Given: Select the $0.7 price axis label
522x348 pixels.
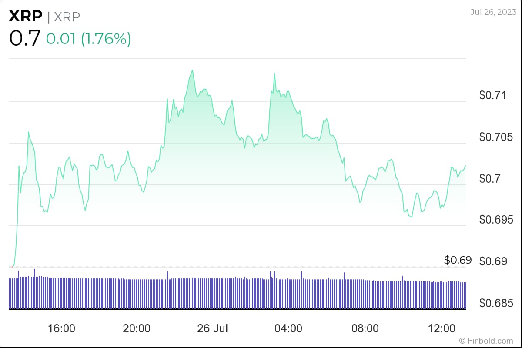Looking at the screenshot, I should tap(490, 178).
